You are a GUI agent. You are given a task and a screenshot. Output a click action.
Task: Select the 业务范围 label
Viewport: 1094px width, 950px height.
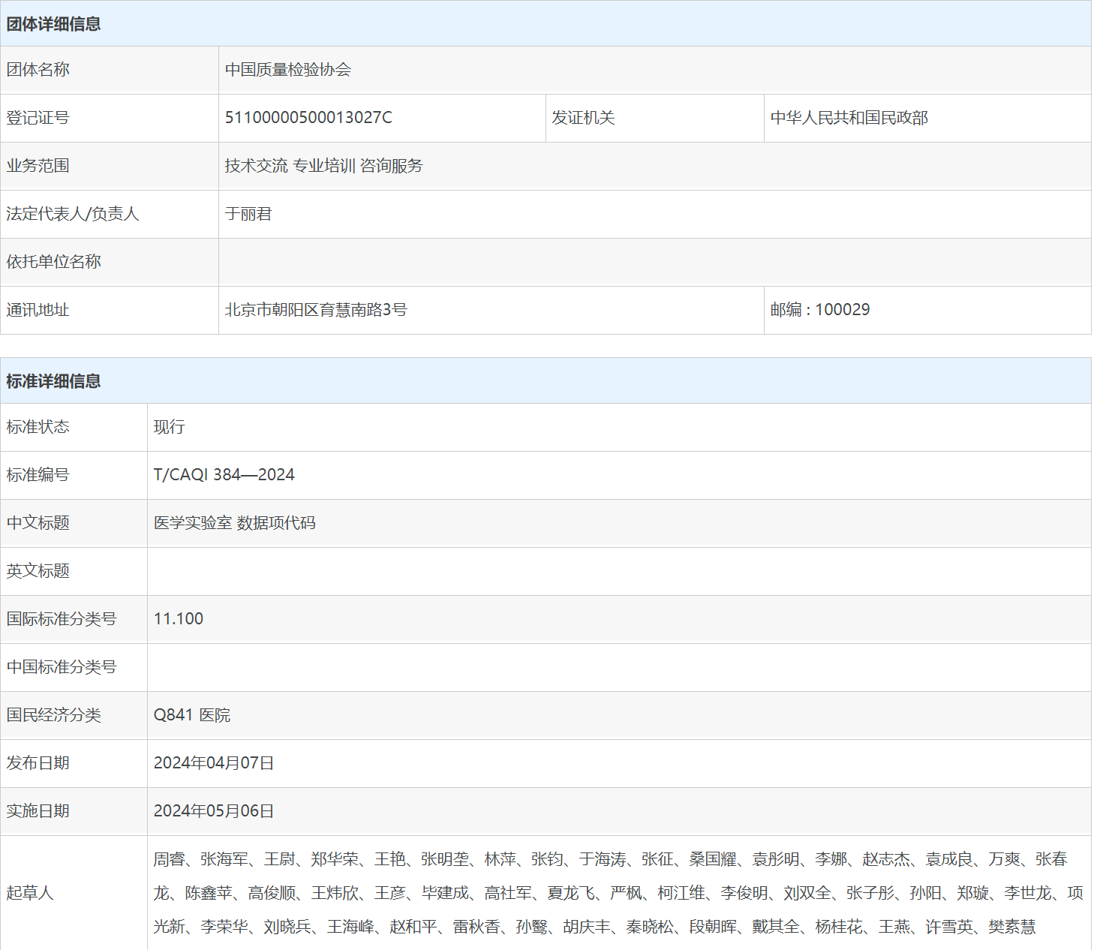click(38, 166)
